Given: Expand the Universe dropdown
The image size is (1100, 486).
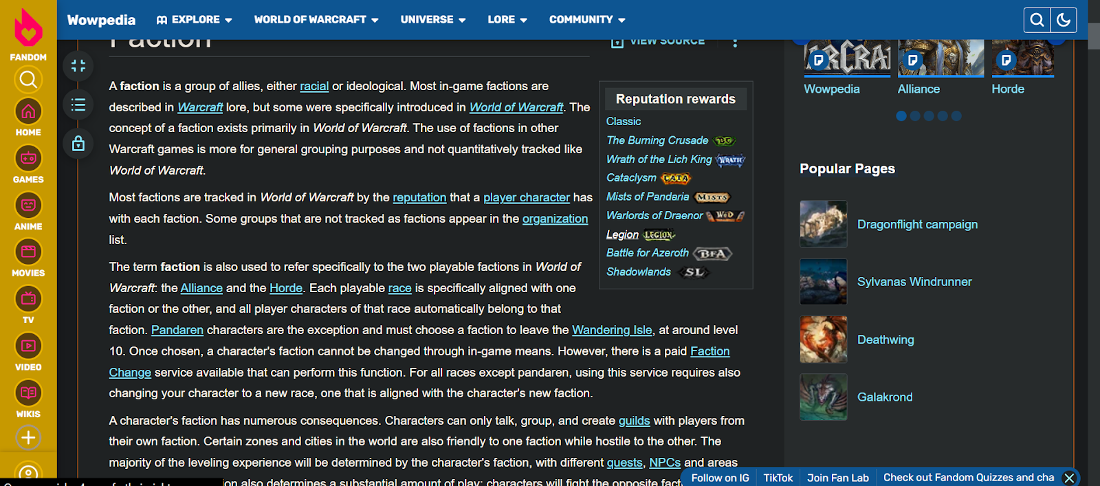Looking at the screenshot, I should point(433,20).
